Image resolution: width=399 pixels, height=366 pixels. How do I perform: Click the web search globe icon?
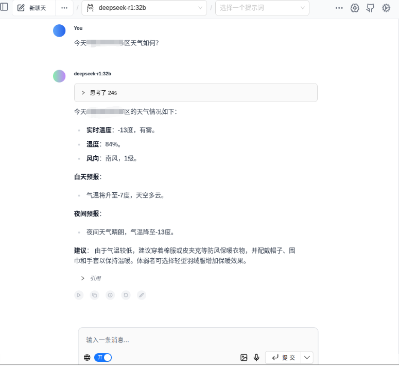[x=87, y=358]
